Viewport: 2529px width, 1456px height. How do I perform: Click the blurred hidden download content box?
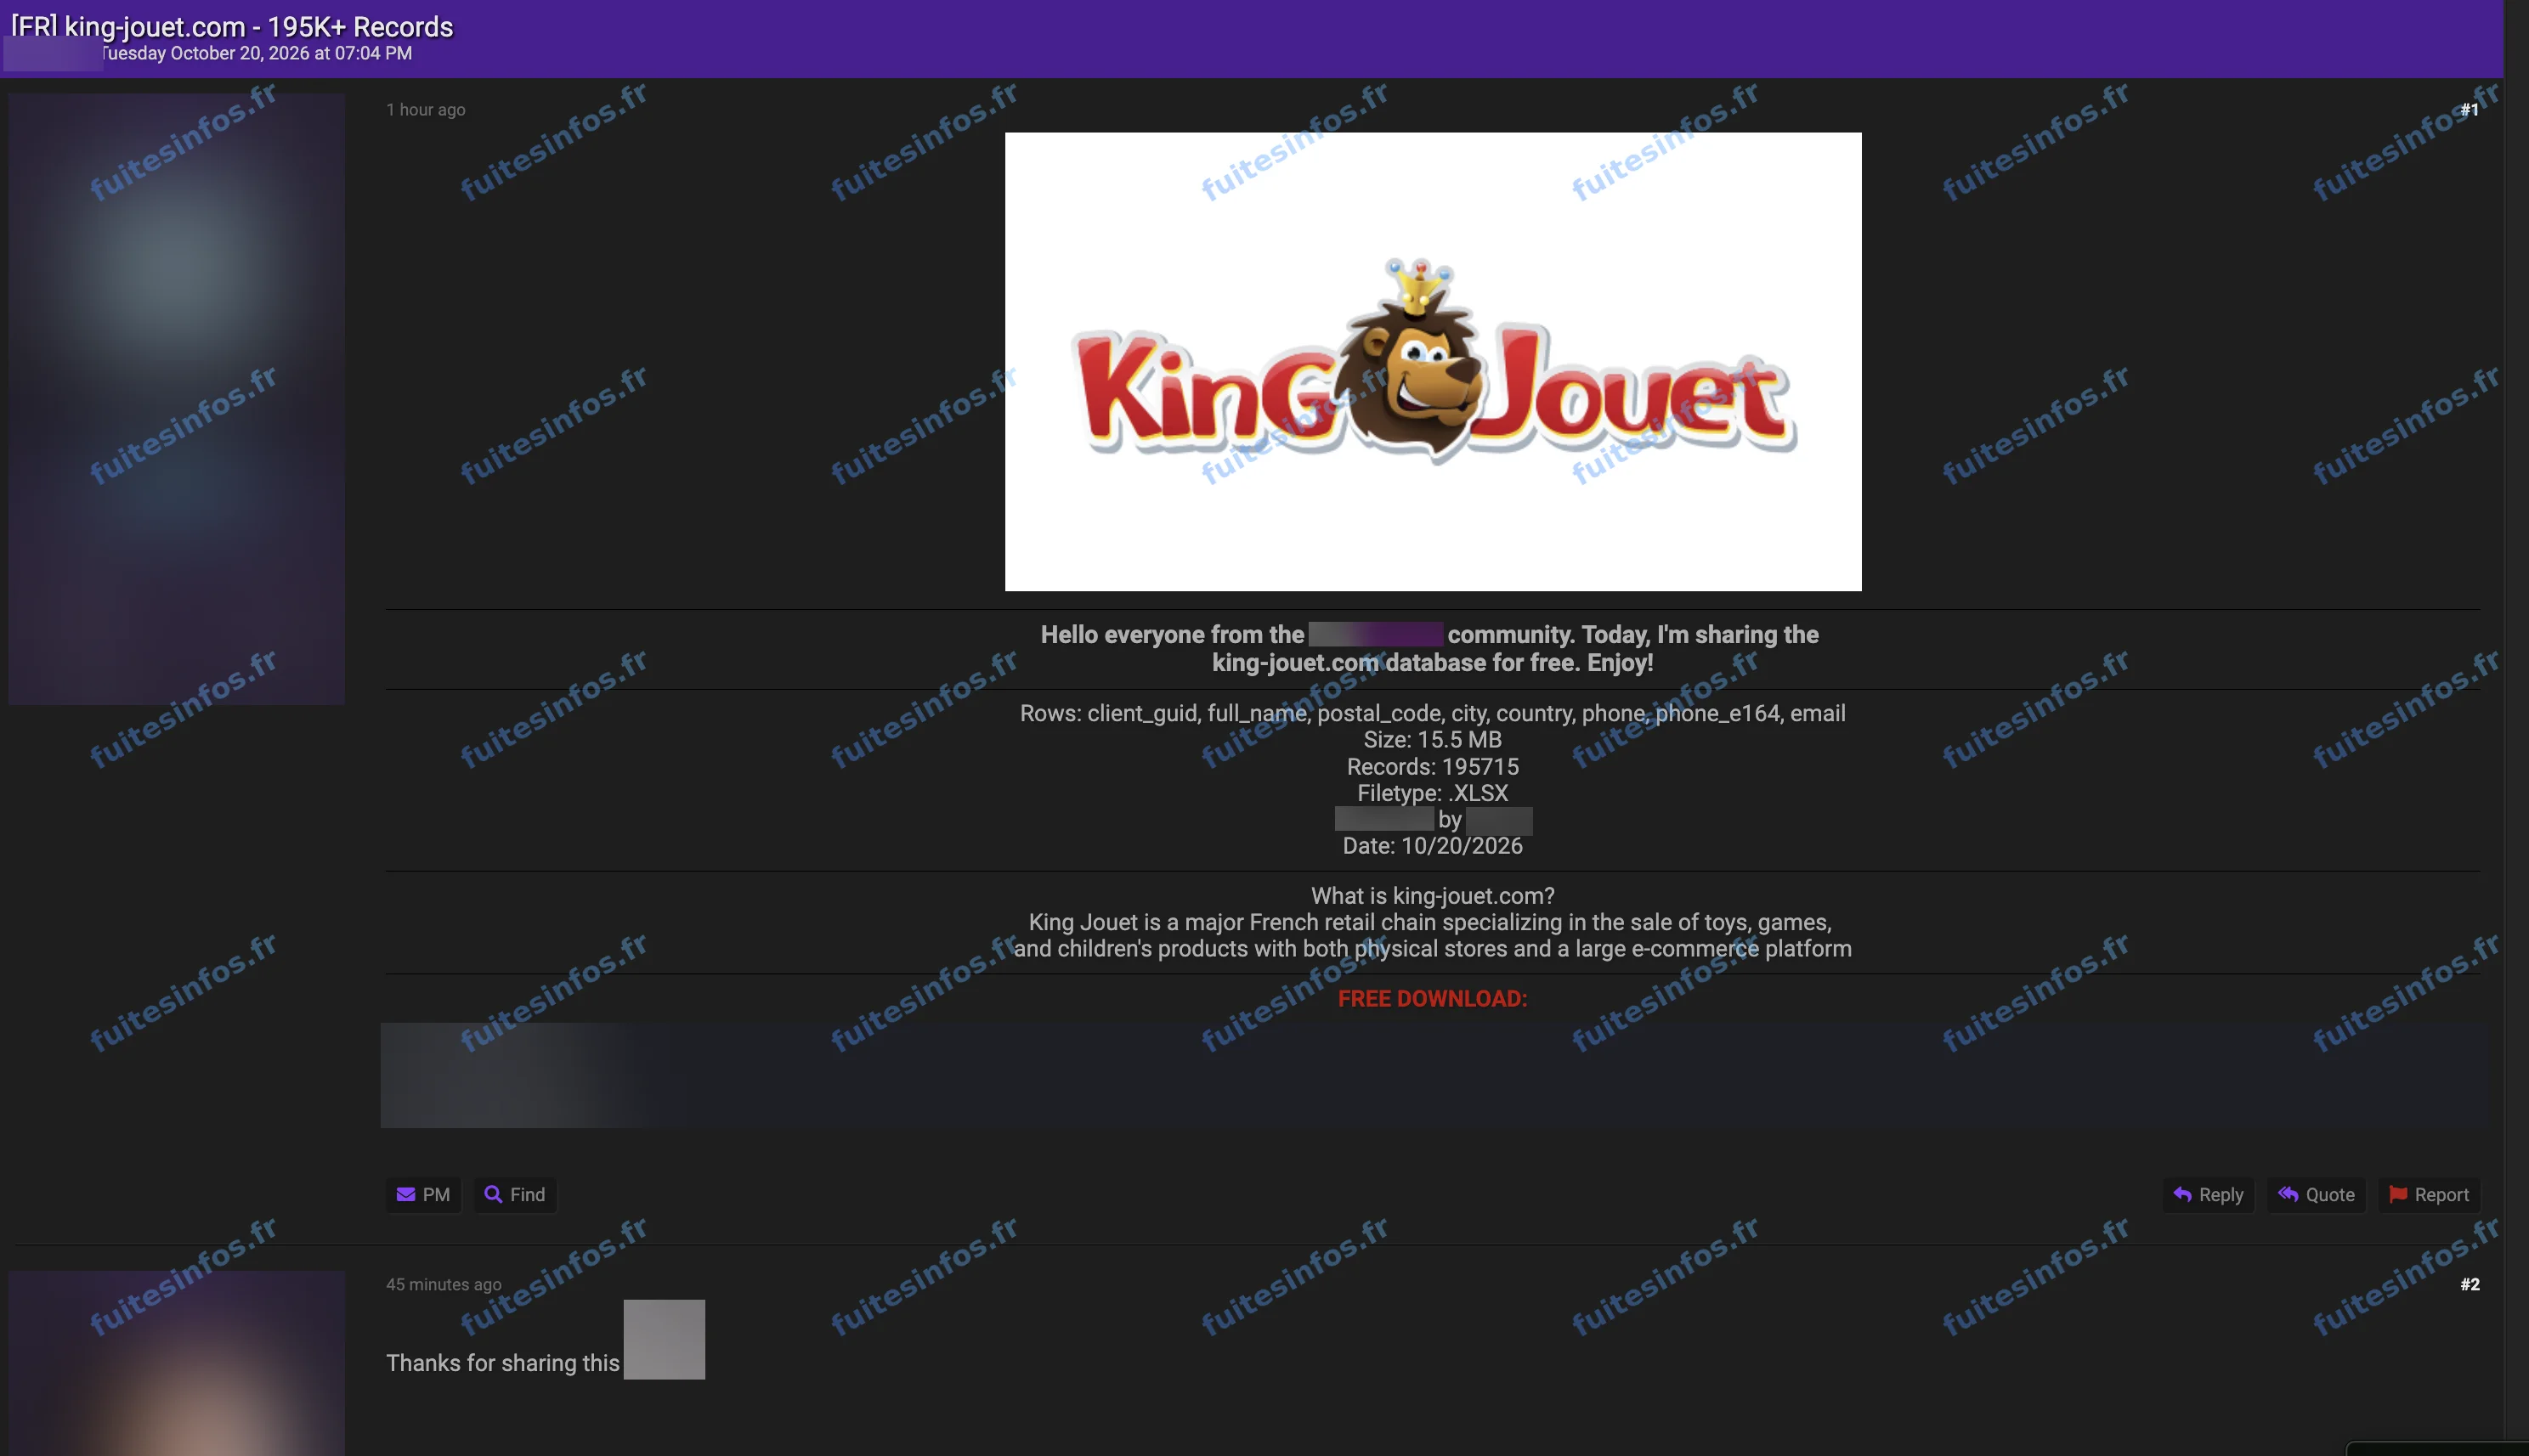1433,1075
